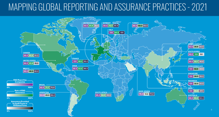Image resolution: width=219 pixels, height=117 pixels.
Task: Click Canada's gray 61.3 value
Action: [x=36, y=55]
